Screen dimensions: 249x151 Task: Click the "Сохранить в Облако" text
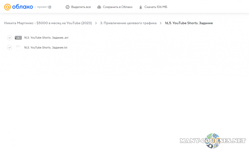pyautogui.click(x=118, y=7)
